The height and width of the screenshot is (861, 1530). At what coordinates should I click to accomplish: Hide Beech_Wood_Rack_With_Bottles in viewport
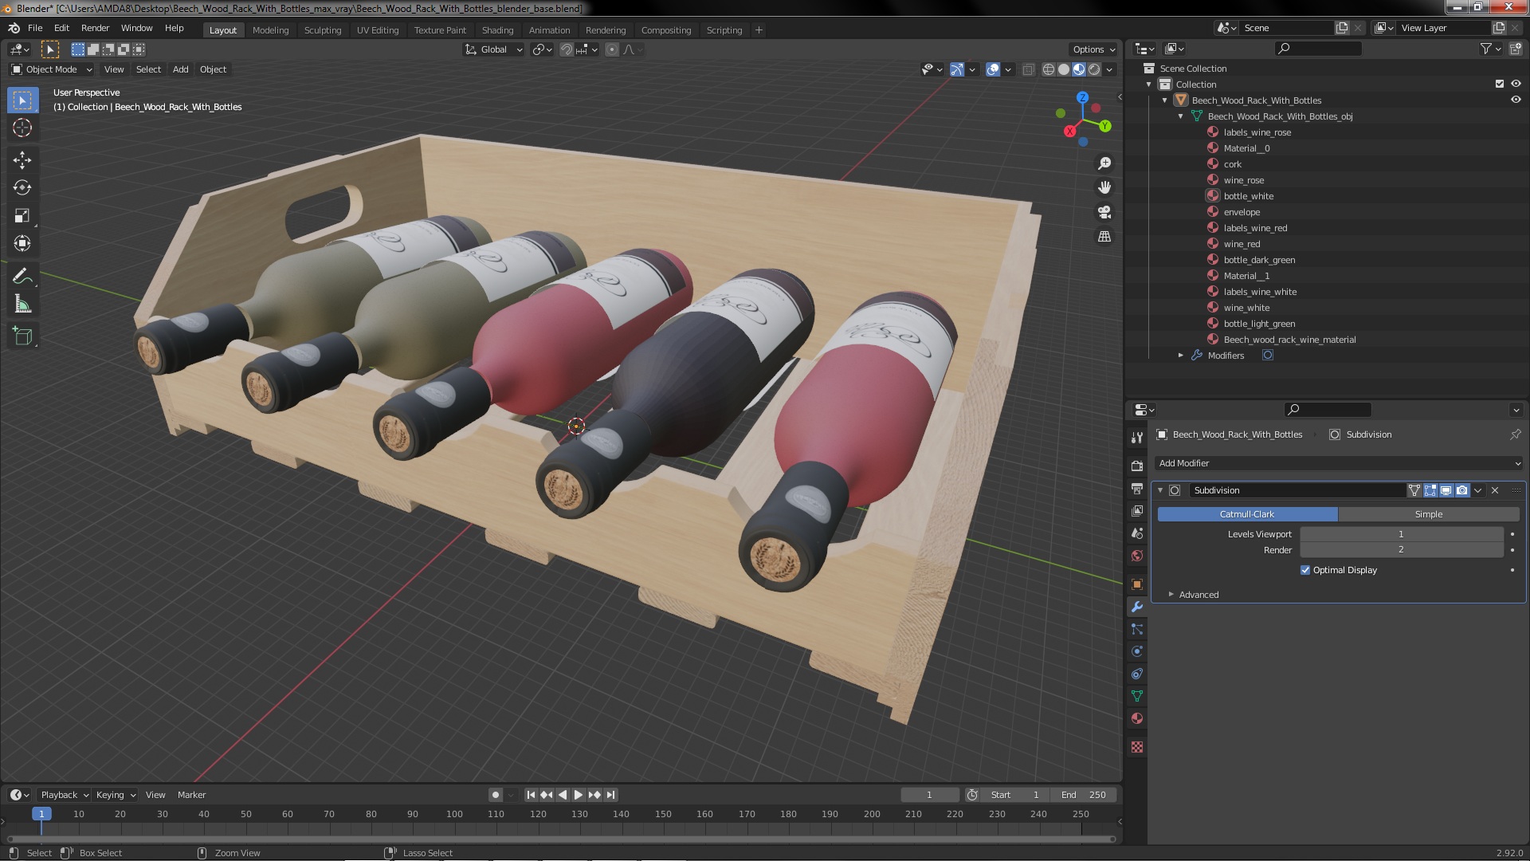tap(1516, 100)
